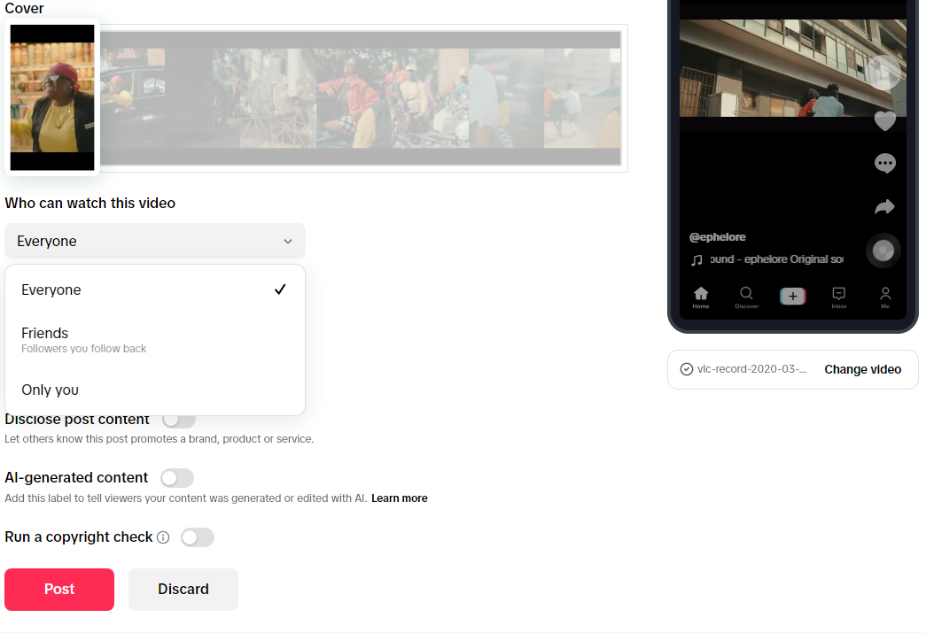The height and width of the screenshot is (633, 926).
Task: Turn on Run a copyright check switch
Action: point(198,537)
